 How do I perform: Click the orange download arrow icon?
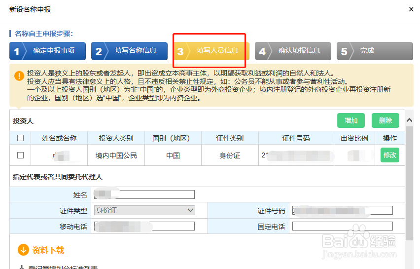click(x=23, y=250)
